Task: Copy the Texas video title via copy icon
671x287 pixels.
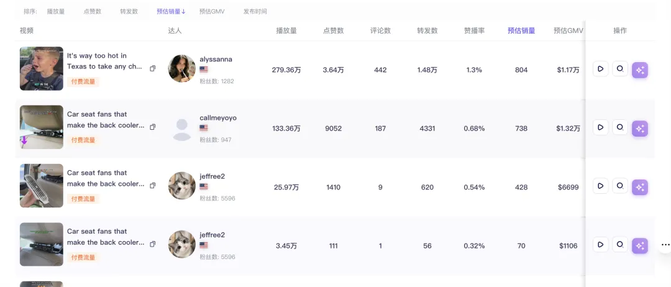Action: [x=152, y=68]
